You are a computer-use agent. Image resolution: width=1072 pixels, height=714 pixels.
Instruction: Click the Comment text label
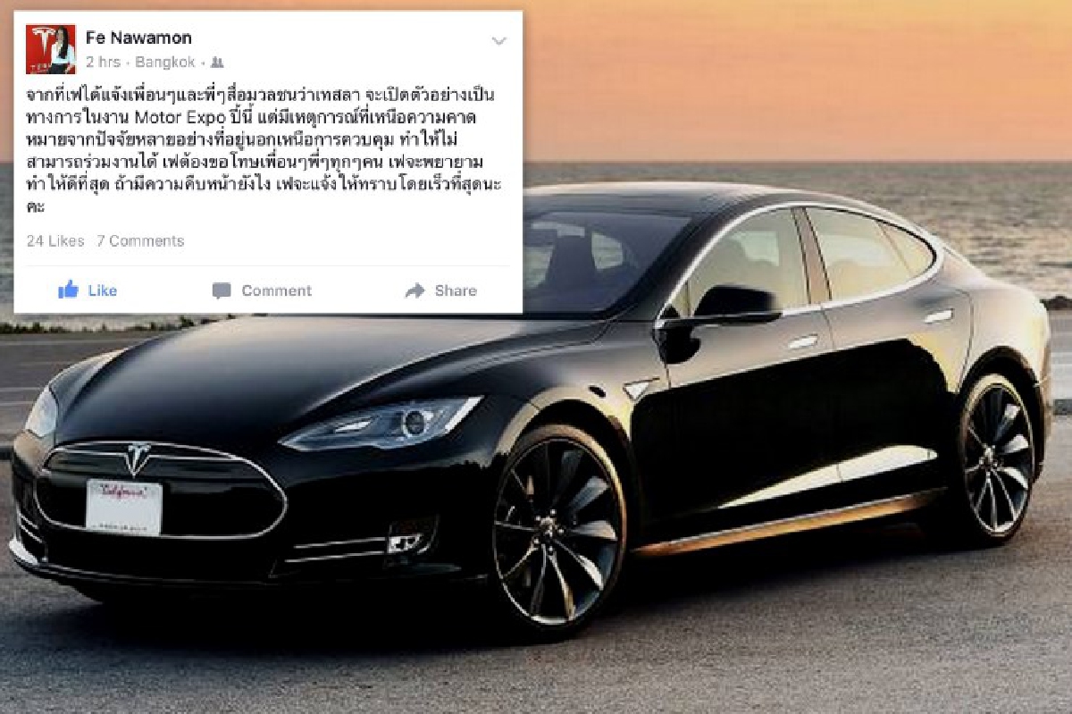click(276, 290)
